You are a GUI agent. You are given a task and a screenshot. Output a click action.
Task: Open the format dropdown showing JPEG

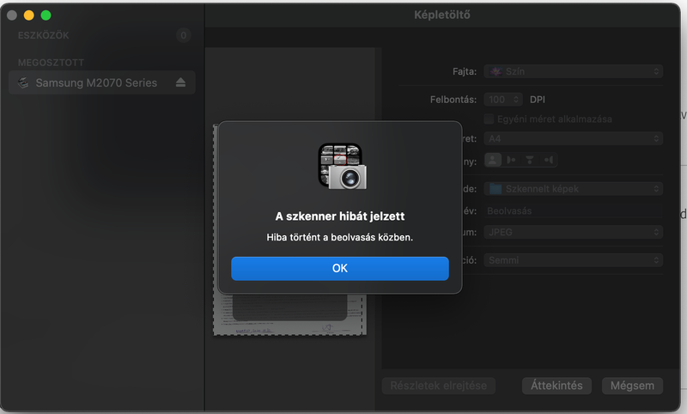click(x=573, y=232)
